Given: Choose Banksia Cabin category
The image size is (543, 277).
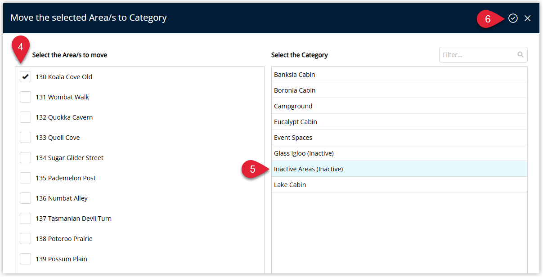Looking at the screenshot, I should pyautogui.click(x=399, y=75).
